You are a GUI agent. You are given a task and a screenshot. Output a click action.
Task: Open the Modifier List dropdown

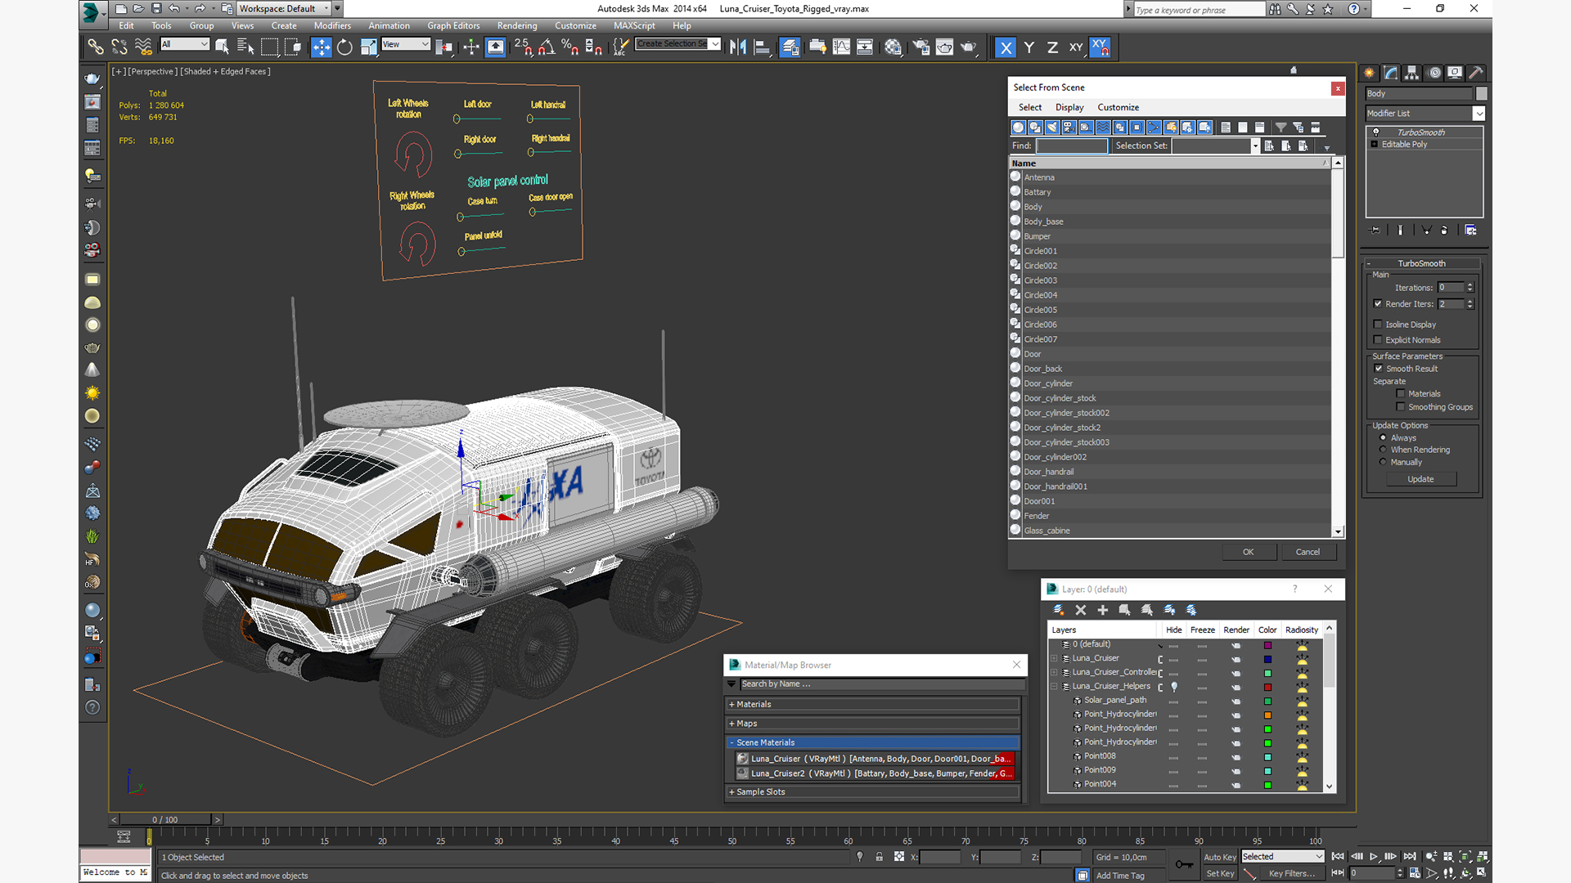point(1479,114)
